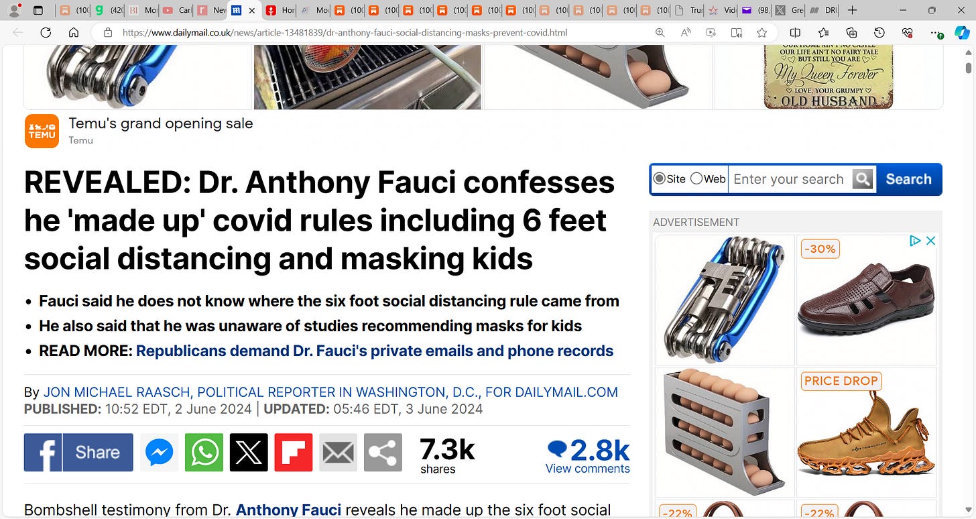This screenshot has height=519, width=976.
Task: Click the blue Search button
Action: 908,179
